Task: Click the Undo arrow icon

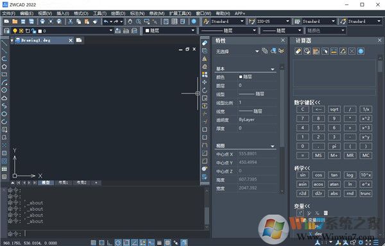Action: [x=106, y=21]
